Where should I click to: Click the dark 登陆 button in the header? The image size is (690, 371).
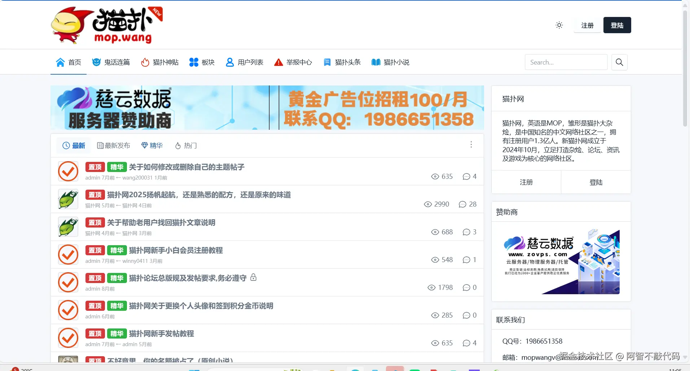(x=617, y=25)
